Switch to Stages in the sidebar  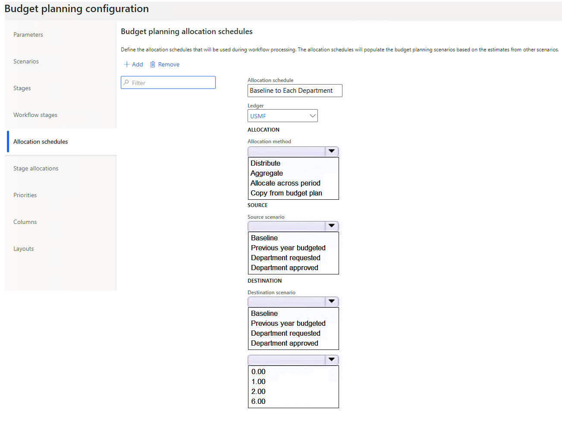coord(22,88)
